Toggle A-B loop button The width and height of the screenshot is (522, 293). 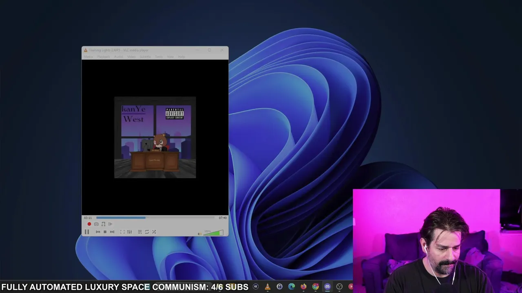103,224
